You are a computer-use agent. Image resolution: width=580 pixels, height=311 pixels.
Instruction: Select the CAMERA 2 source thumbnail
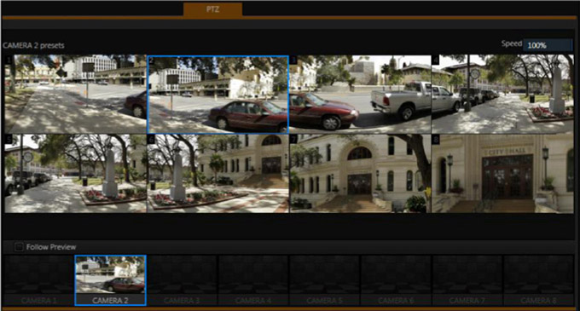[110, 280]
